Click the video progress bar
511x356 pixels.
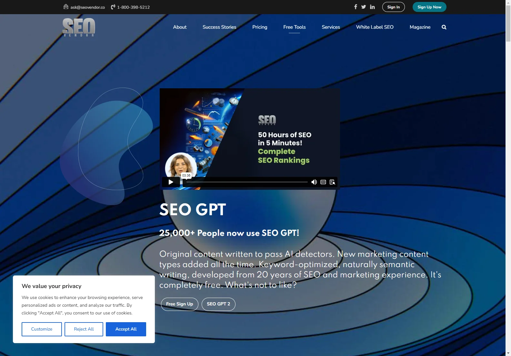point(247,182)
